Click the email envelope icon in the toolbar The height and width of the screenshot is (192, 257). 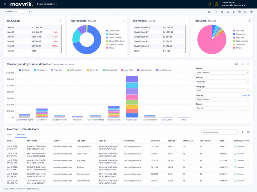pyautogui.click(x=222, y=12)
